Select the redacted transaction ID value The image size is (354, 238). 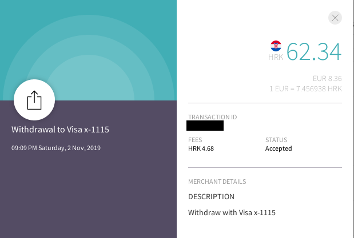pyautogui.click(x=205, y=126)
